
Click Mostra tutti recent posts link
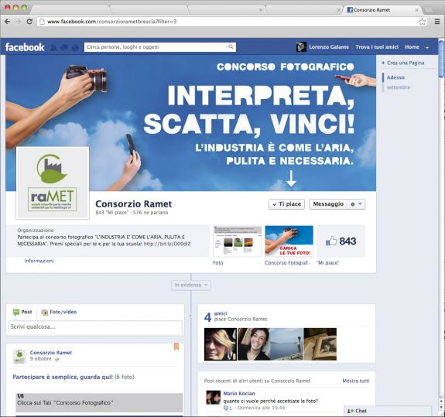pos(356,381)
